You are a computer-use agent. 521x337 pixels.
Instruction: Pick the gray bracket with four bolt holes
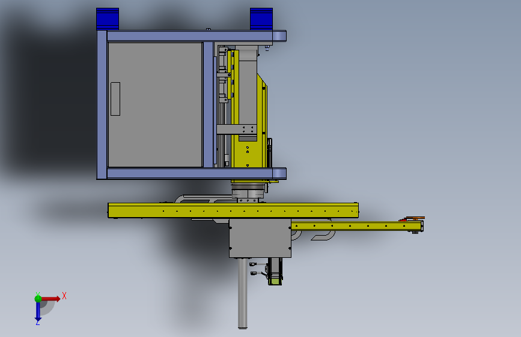[x=237, y=130]
